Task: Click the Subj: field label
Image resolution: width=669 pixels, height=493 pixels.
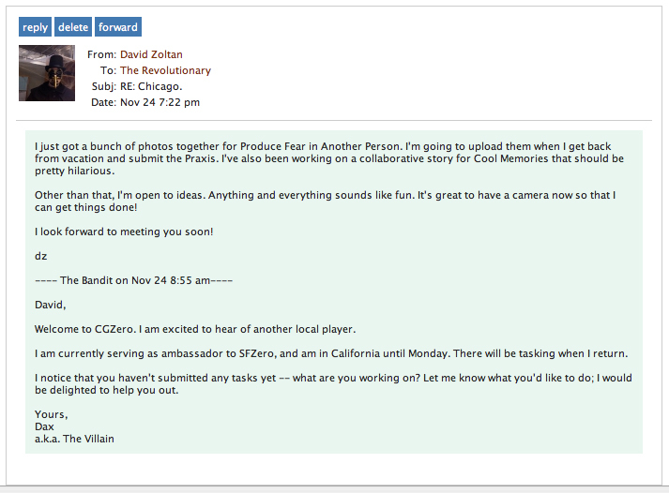Action: click(103, 86)
